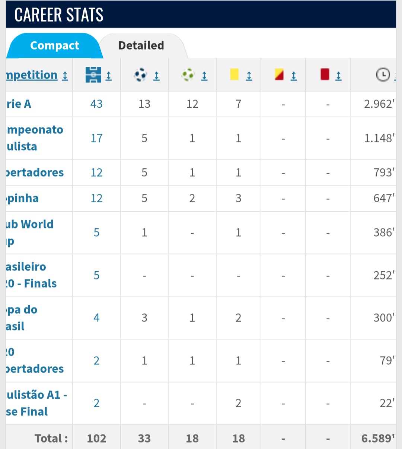Select the Compact tab
The width and height of the screenshot is (402, 449).
55,45
